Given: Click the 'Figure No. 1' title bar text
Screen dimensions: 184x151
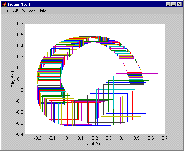Looking at the screenshot, I should click(x=19, y=4).
